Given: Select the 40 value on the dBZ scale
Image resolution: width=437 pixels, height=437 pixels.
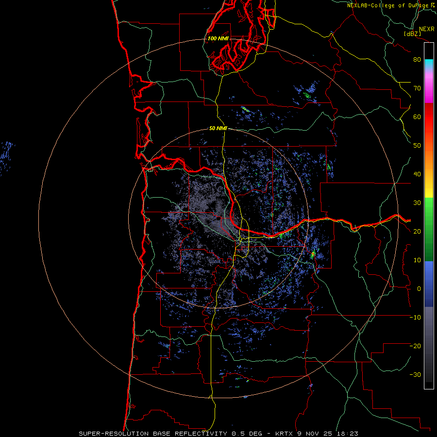Looking at the screenshot, I should 417,174.
